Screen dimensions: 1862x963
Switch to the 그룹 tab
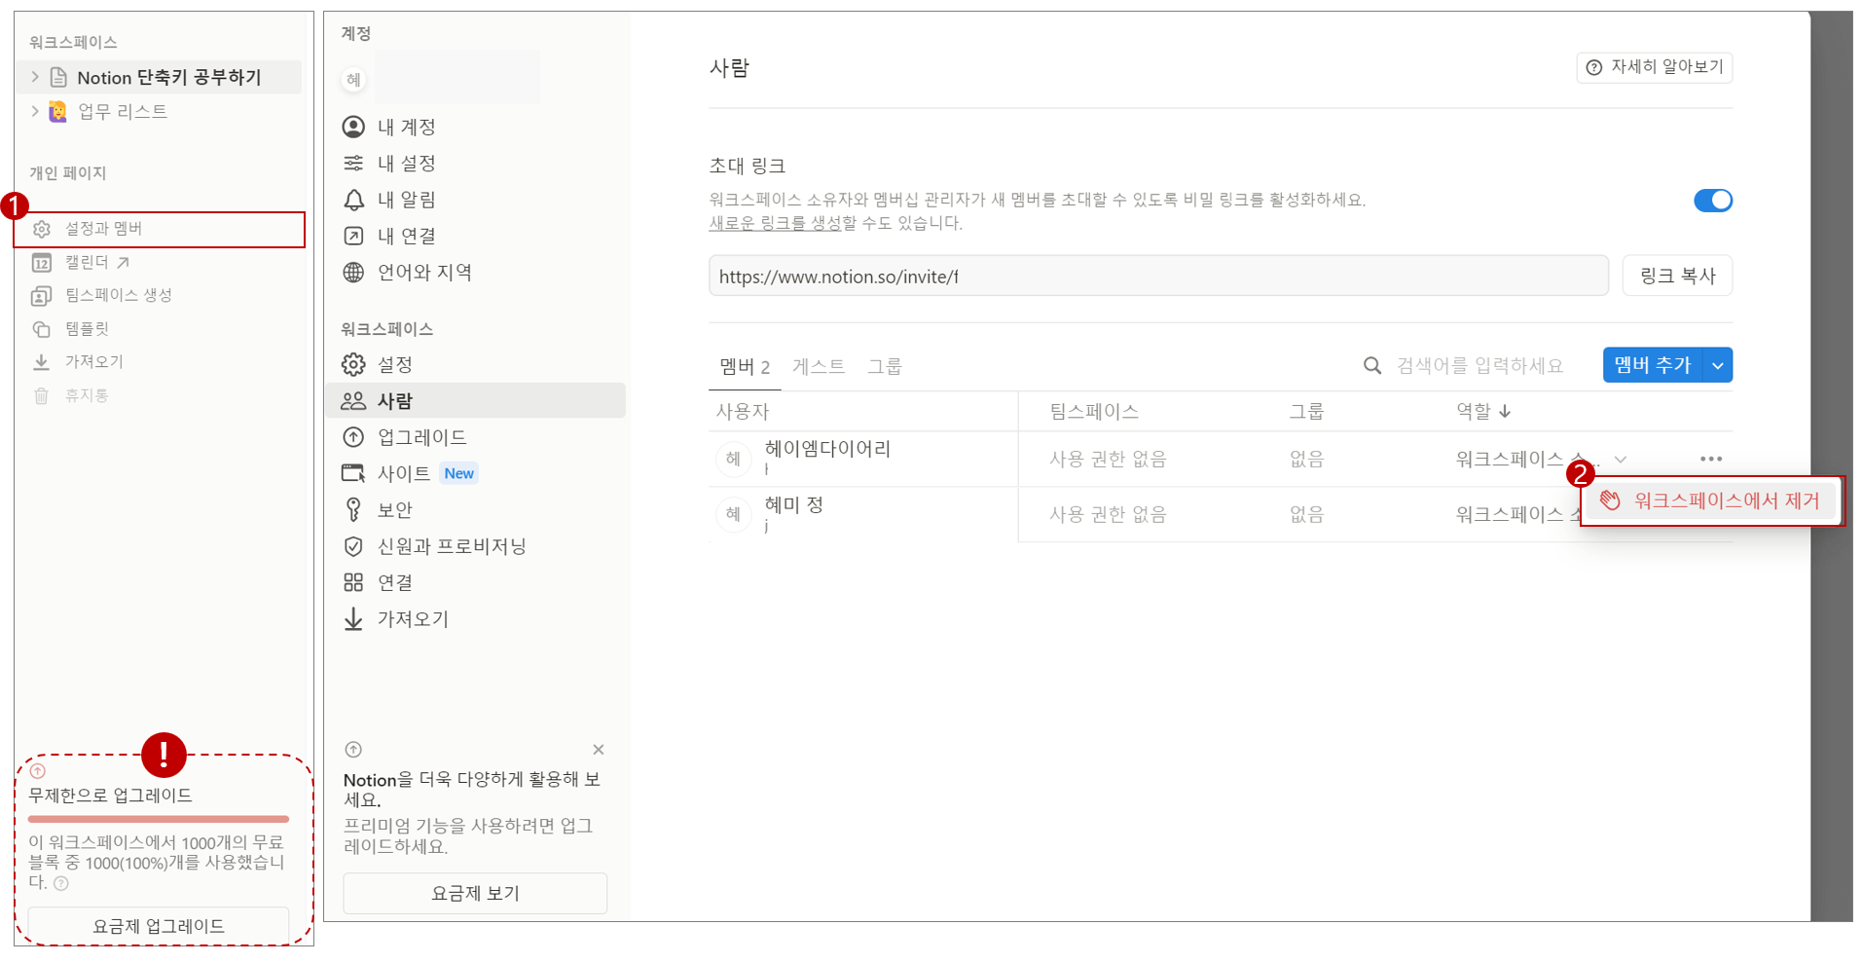(885, 366)
